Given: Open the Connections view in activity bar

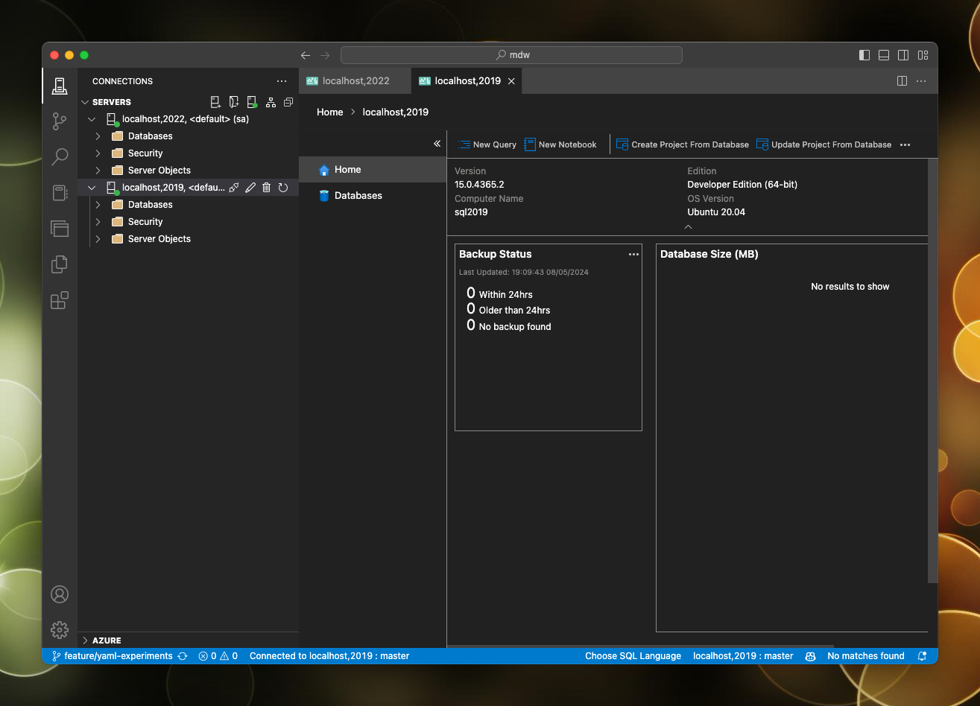Looking at the screenshot, I should pos(60,86).
